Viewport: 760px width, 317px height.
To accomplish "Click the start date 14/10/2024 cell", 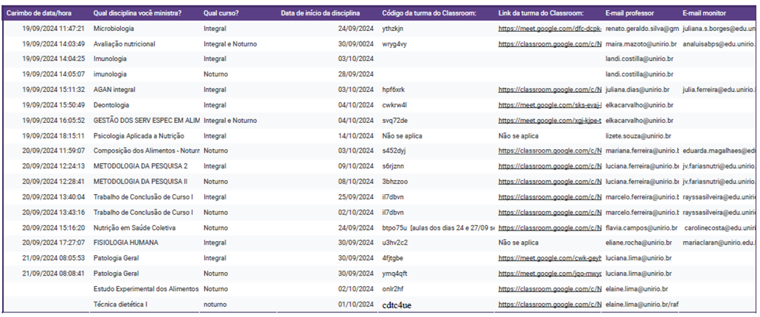I will coord(355,136).
